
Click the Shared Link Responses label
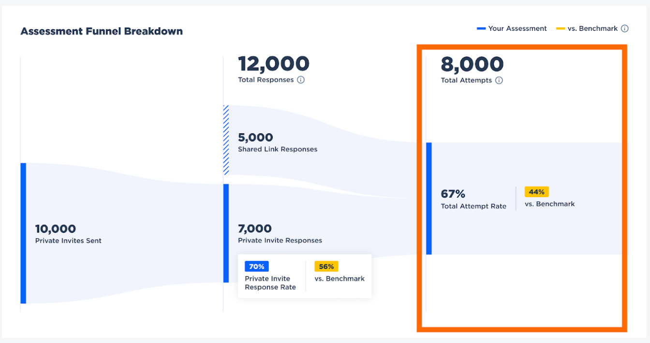click(x=278, y=149)
